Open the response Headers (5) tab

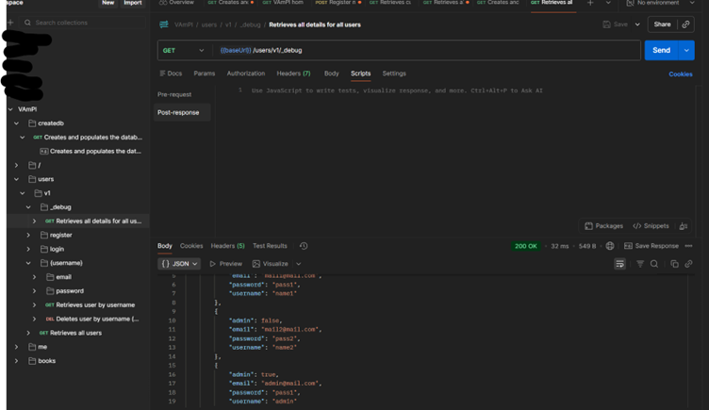227,246
